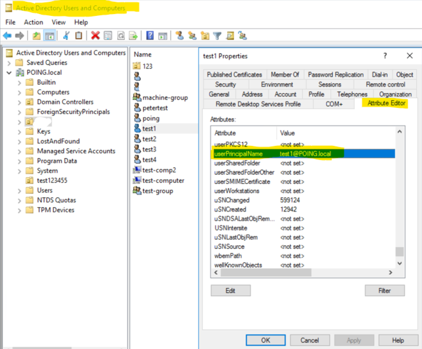The width and height of the screenshot is (422, 349).
Task: Collapse the POING.local domain node
Action: [9, 73]
